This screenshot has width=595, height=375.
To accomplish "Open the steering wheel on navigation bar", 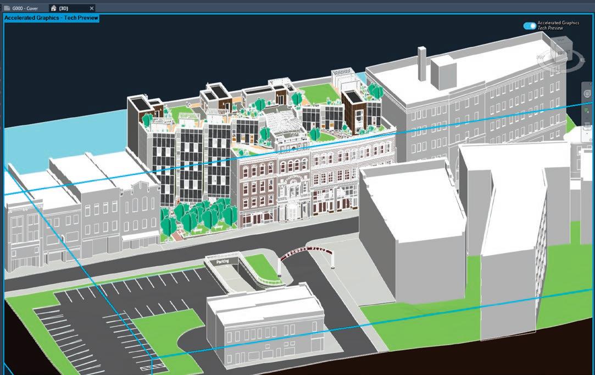I will pyautogui.click(x=587, y=93).
